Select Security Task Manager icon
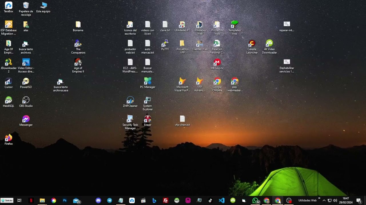Image resolution: width=366 pixels, height=205 pixels. 130,122
